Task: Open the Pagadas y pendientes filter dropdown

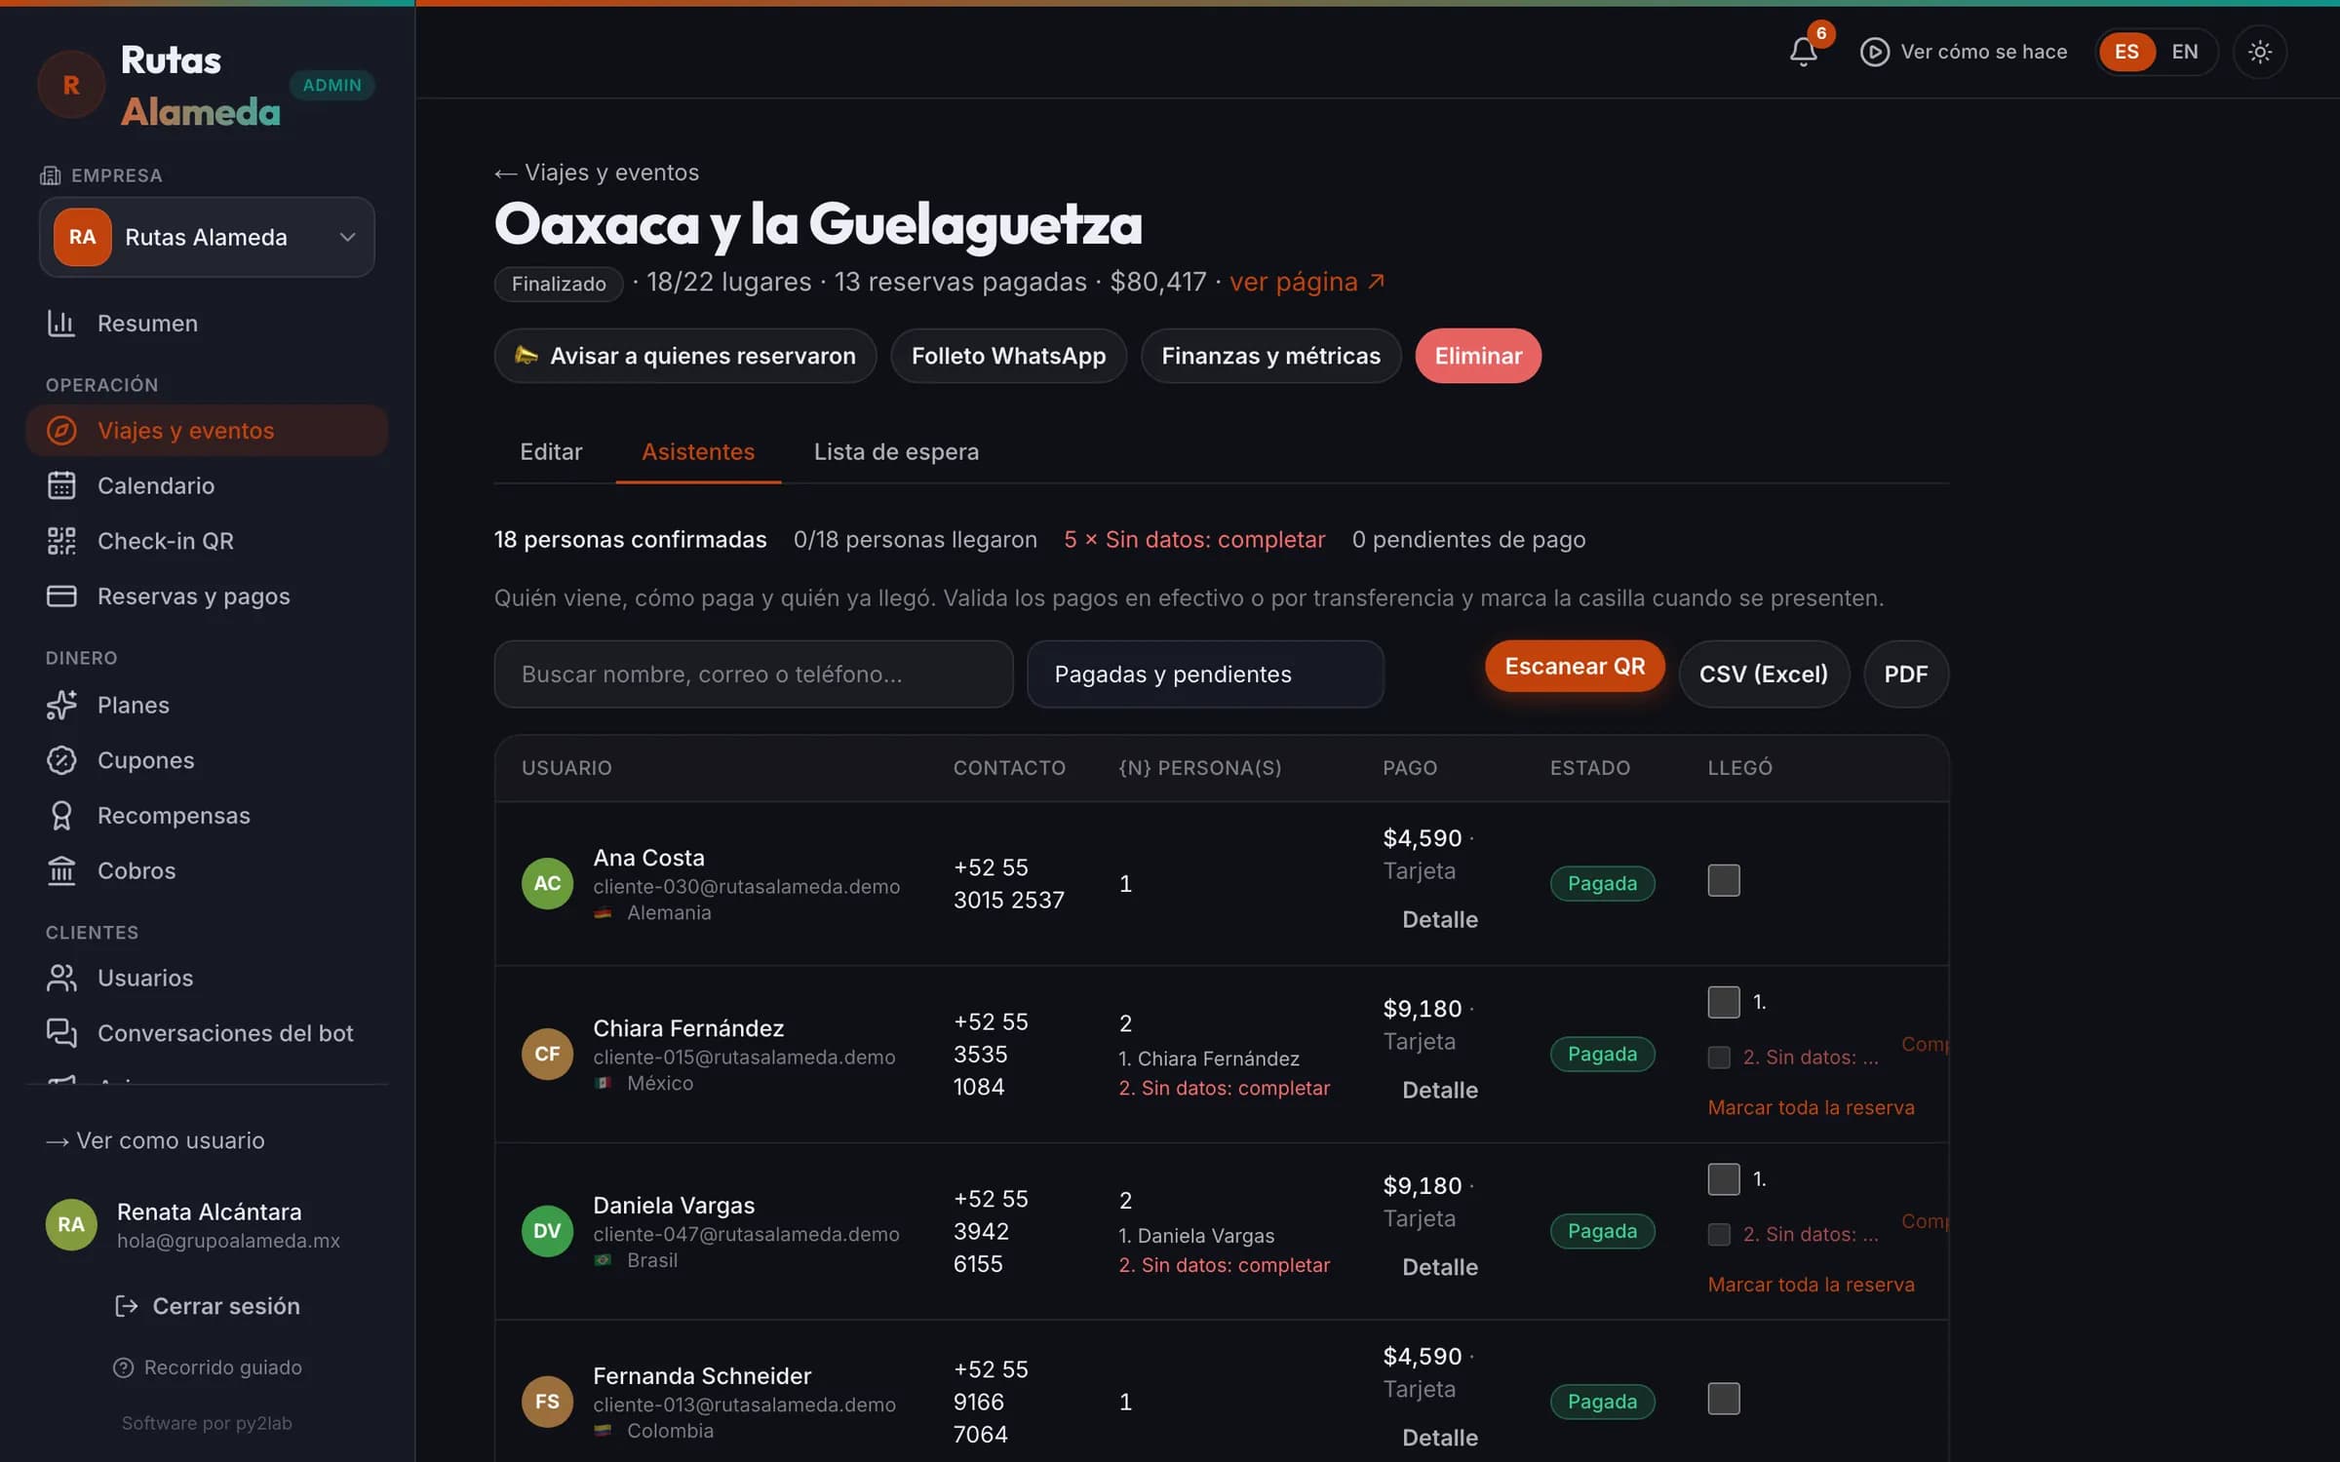Action: pos(1205,673)
